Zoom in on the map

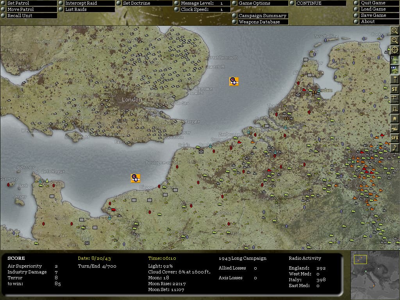395,30
